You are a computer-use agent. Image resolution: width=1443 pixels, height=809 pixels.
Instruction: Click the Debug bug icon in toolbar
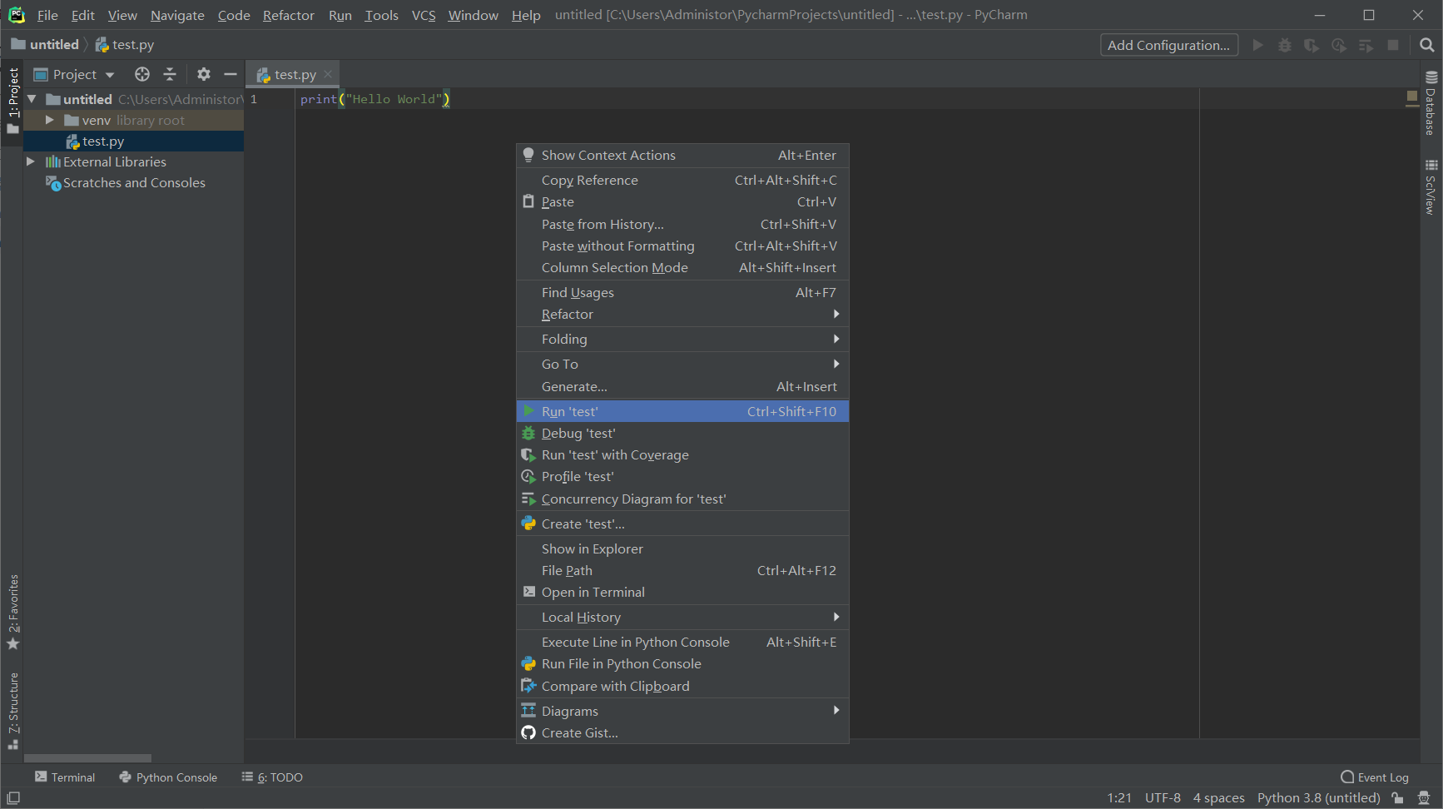(x=1285, y=45)
